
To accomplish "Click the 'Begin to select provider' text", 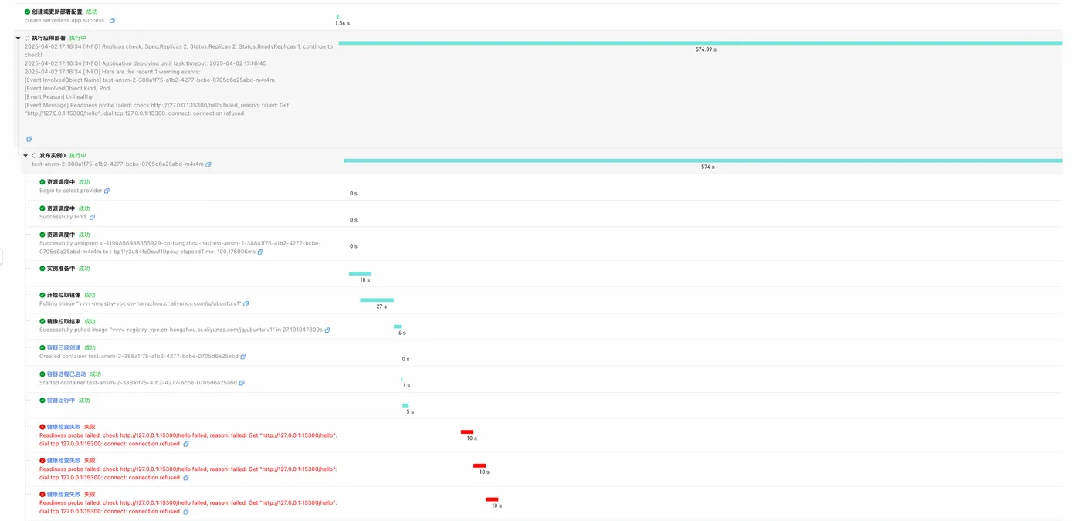I will click(x=71, y=191).
